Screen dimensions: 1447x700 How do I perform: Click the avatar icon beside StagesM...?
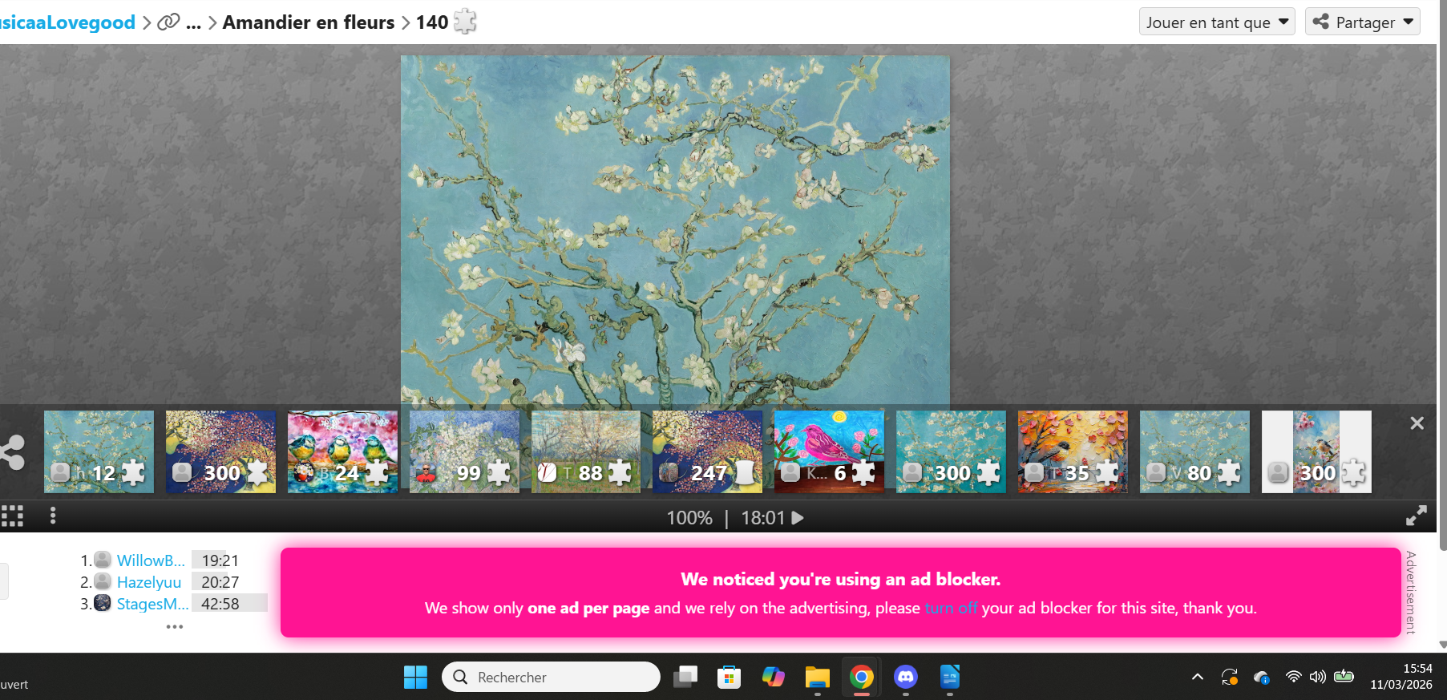tap(103, 603)
